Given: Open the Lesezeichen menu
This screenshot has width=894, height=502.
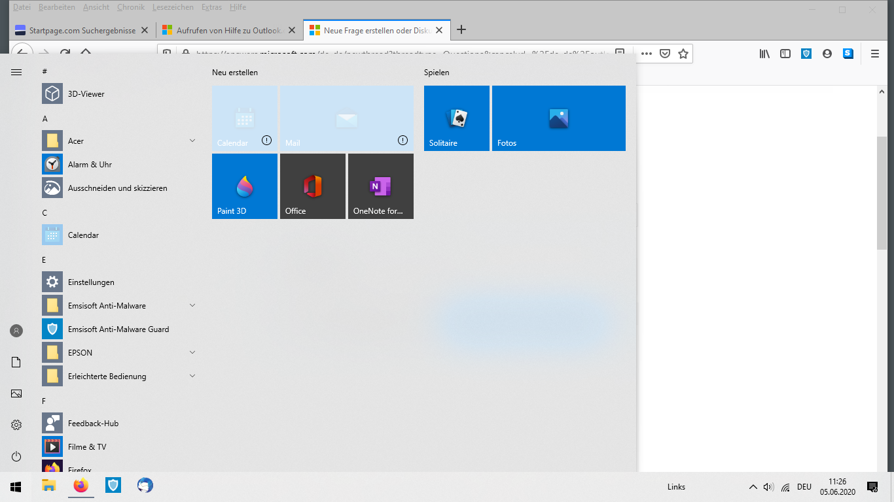Looking at the screenshot, I should 173,7.
